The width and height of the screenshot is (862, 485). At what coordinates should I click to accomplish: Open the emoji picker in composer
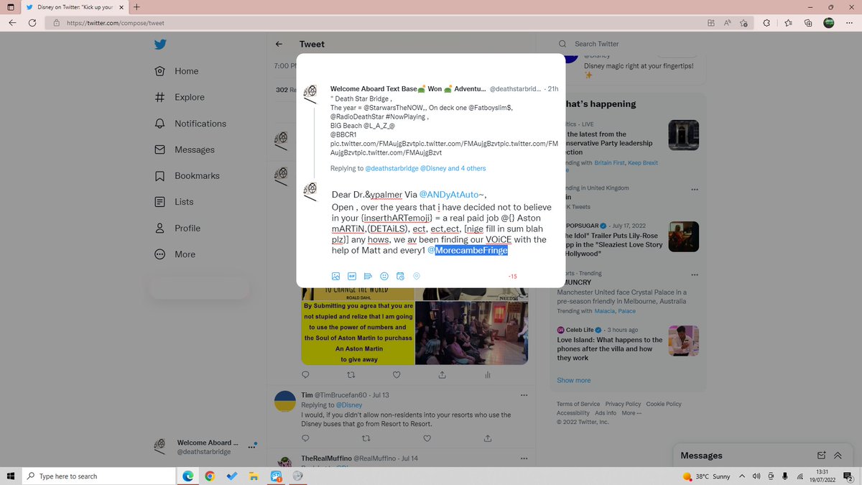point(384,276)
